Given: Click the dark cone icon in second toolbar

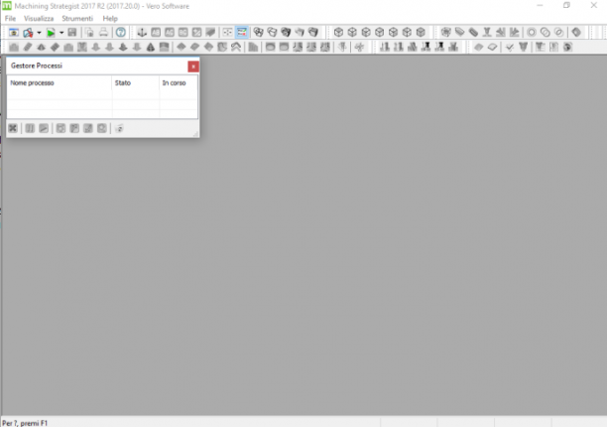Looking at the screenshot, I should coord(150,47).
